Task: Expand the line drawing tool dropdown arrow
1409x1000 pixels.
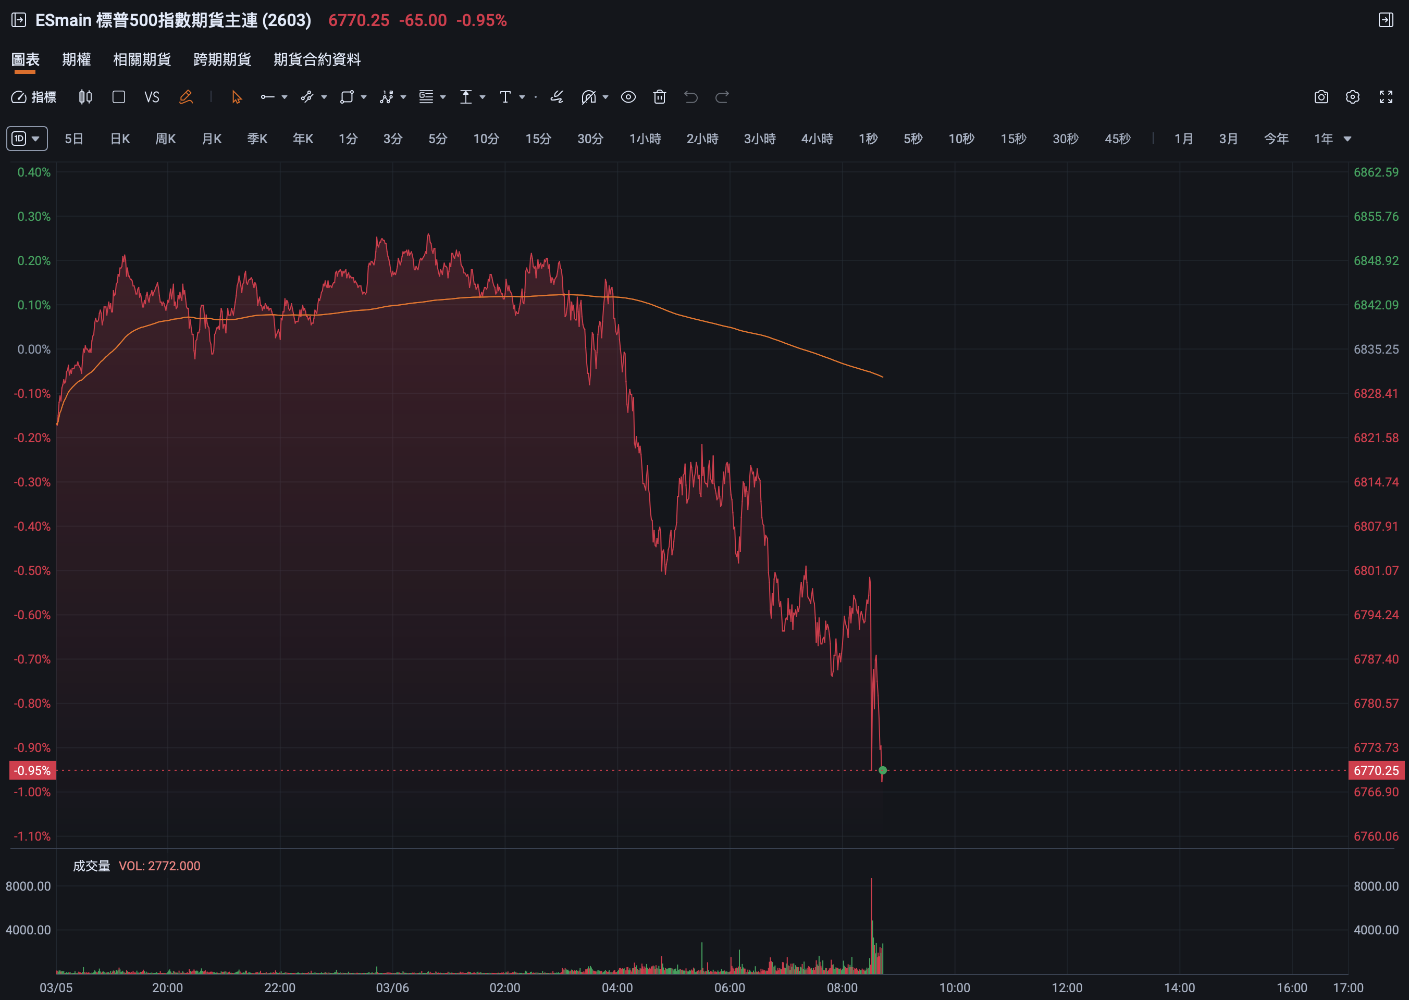Action: (284, 97)
